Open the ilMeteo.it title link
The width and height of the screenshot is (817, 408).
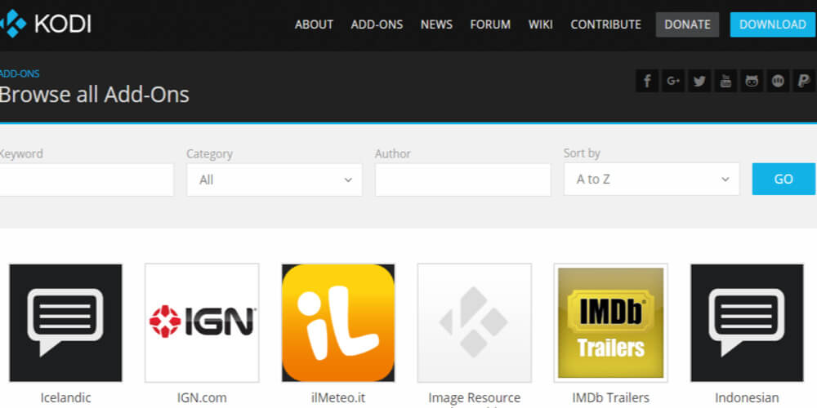[x=337, y=398]
